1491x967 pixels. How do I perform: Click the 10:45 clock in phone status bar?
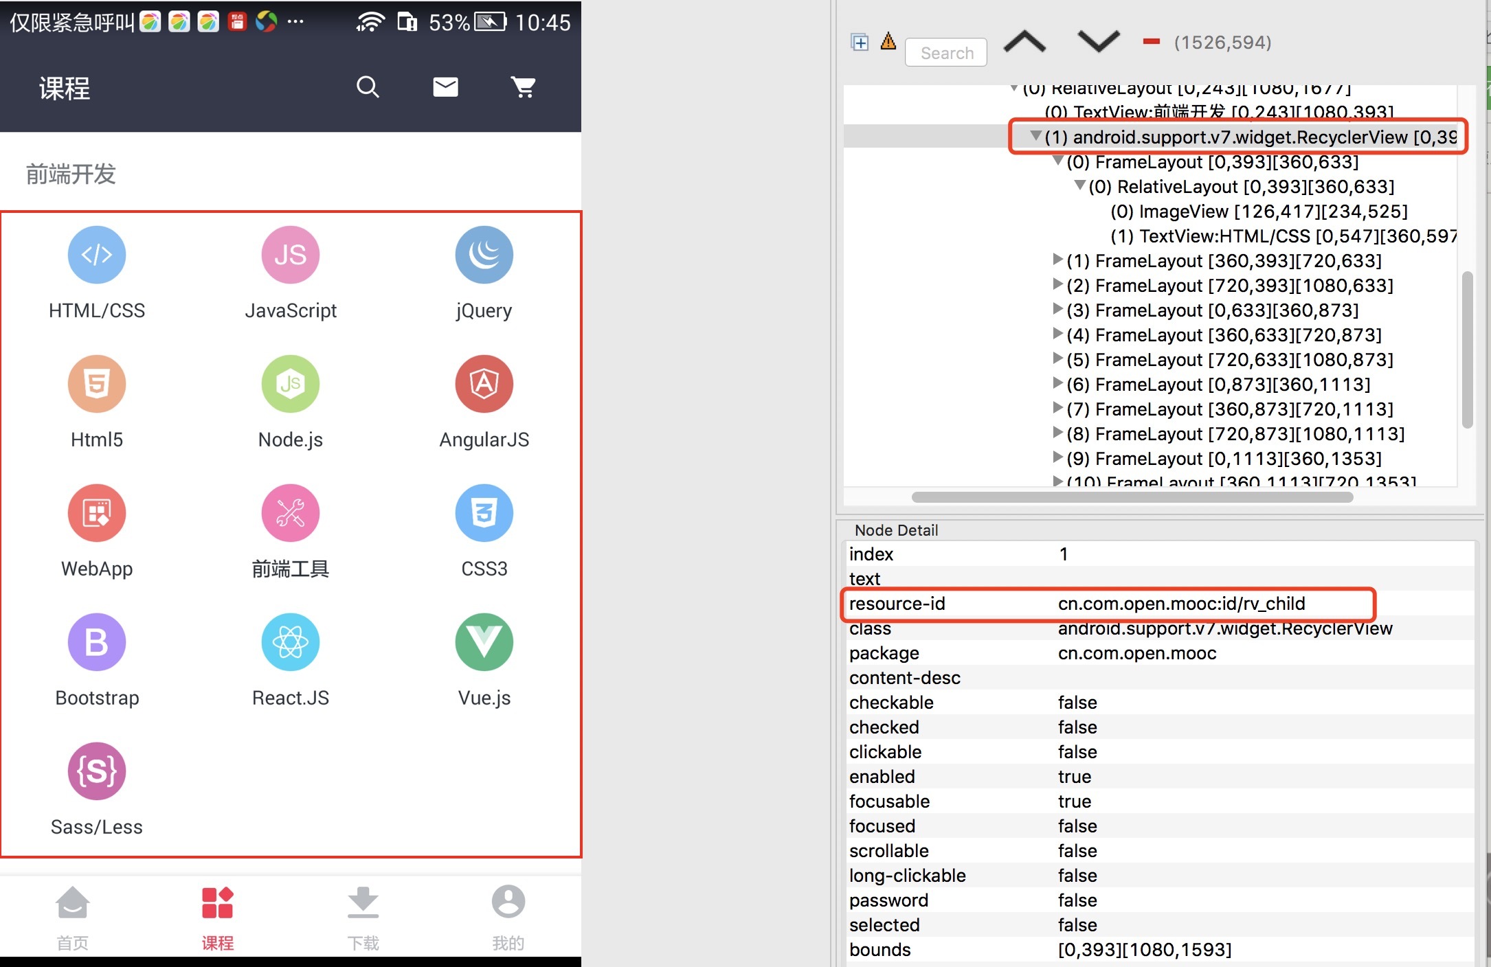pos(543,23)
